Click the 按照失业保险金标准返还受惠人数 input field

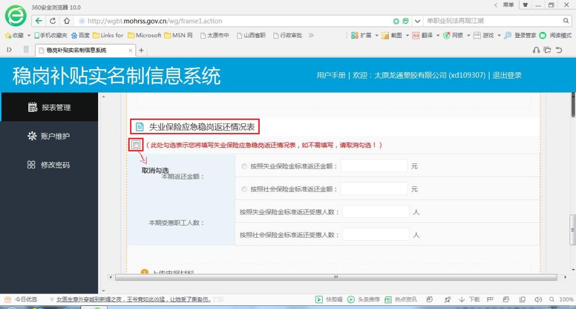point(375,212)
